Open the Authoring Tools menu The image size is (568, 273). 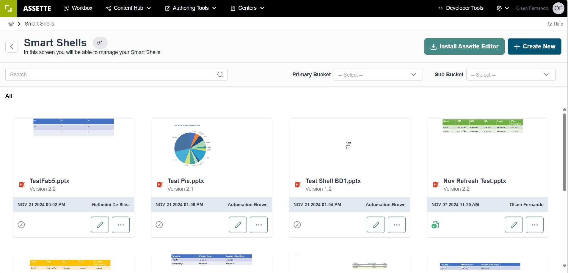(191, 8)
